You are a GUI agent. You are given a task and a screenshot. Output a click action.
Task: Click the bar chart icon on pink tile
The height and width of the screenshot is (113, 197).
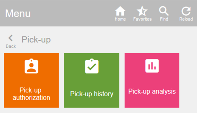click(152, 66)
